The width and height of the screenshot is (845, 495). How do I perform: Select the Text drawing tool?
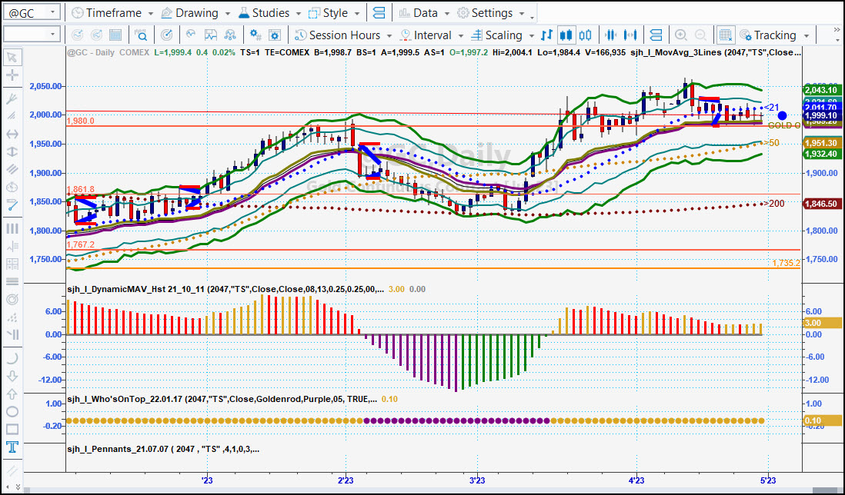(x=12, y=447)
